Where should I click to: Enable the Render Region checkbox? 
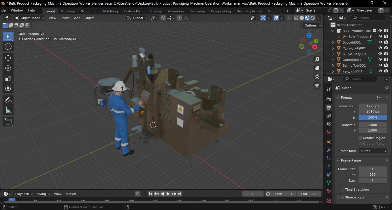pyautogui.click(x=360, y=138)
